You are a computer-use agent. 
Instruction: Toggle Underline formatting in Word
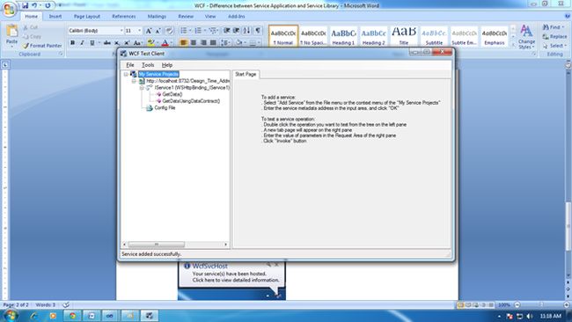[x=92, y=42]
